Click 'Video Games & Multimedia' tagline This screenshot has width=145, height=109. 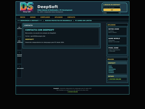point(55,10)
